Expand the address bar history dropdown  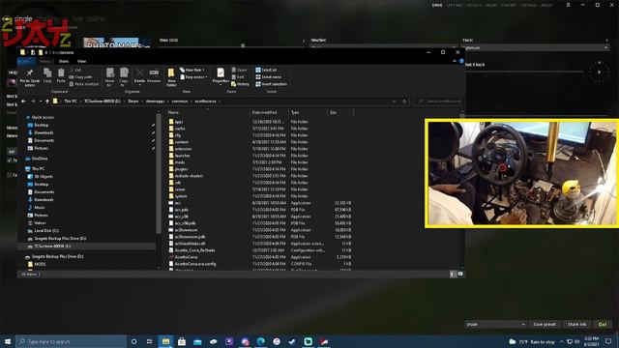394,101
